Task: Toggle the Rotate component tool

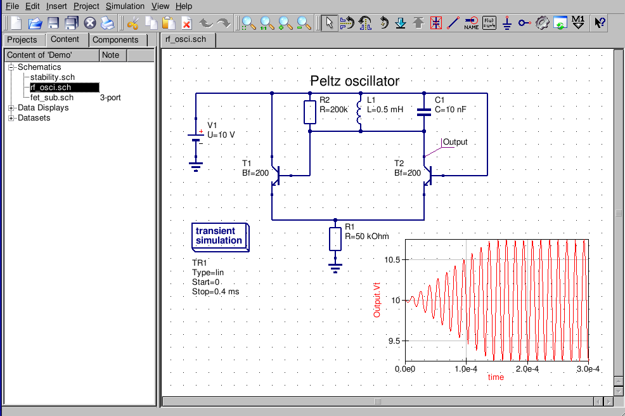Action: click(383, 23)
